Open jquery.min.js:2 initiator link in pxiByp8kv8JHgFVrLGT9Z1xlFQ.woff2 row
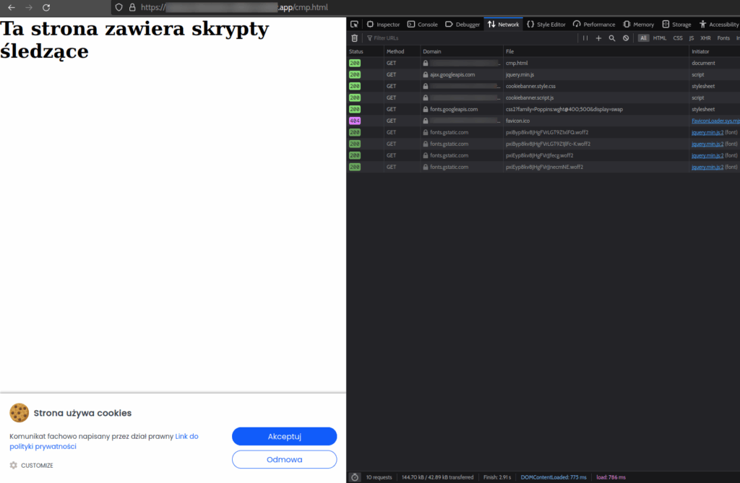This screenshot has width=740, height=483. [707, 133]
